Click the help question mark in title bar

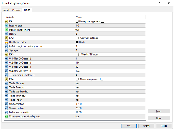pyautogui.click(x=159, y=3)
